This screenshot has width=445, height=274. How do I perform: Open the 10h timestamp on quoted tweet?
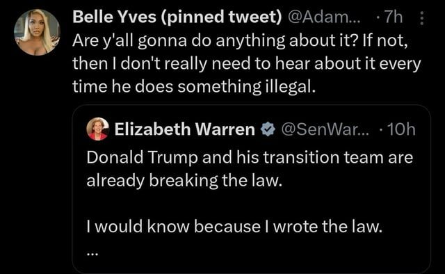(401, 129)
